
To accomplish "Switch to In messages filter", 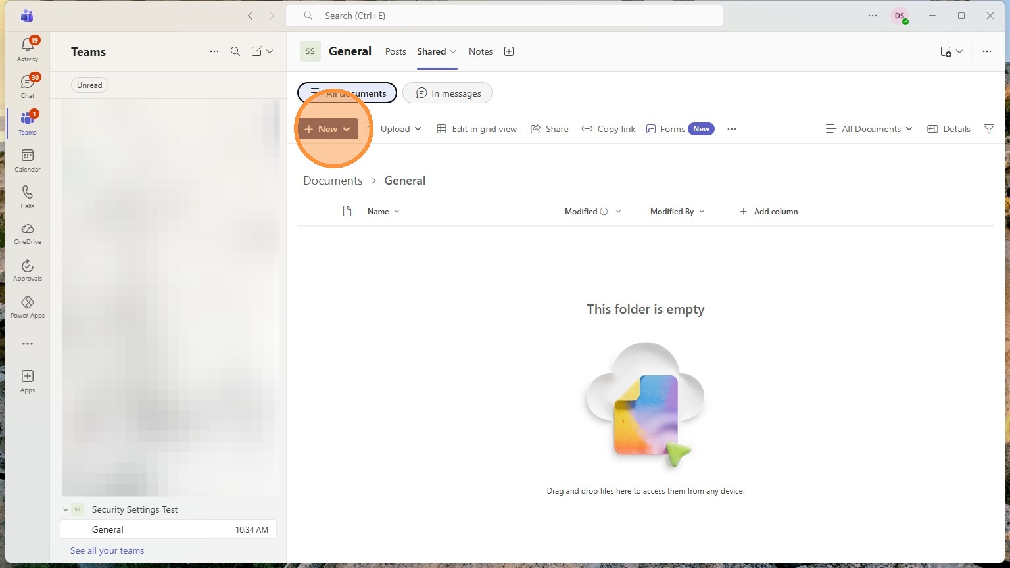I will [447, 93].
